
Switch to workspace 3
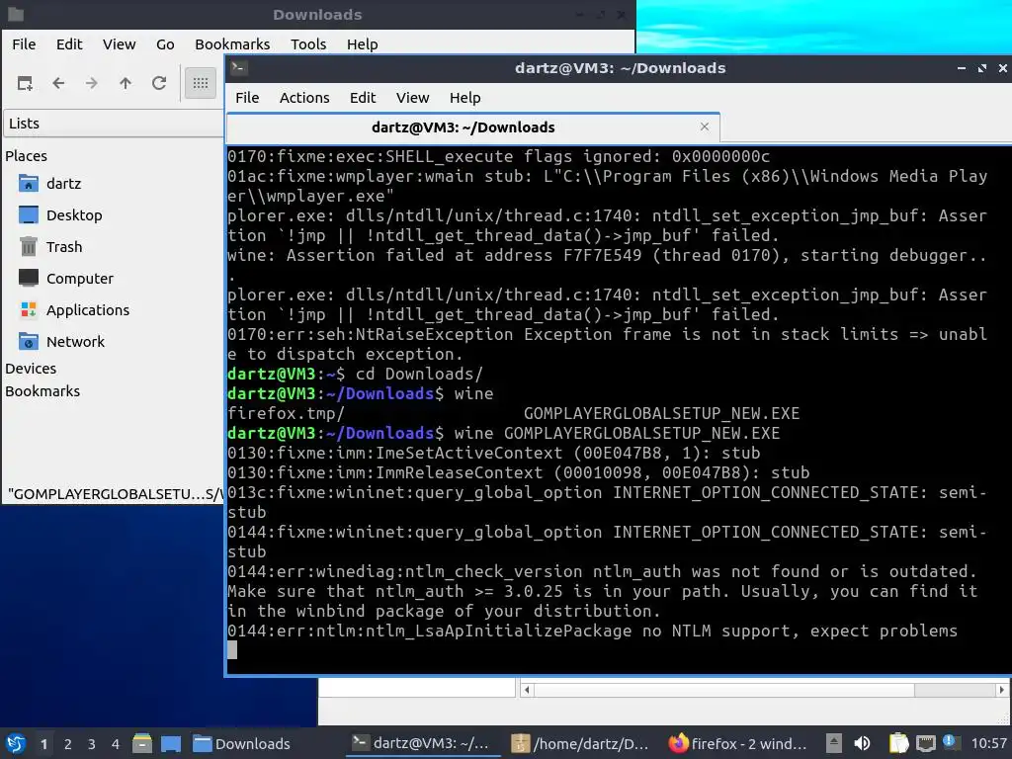coord(91,743)
